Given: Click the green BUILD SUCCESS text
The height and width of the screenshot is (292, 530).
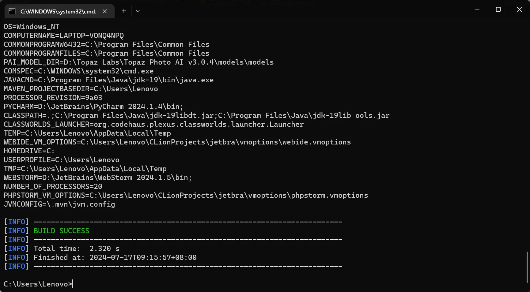Looking at the screenshot, I should (x=61, y=231).
